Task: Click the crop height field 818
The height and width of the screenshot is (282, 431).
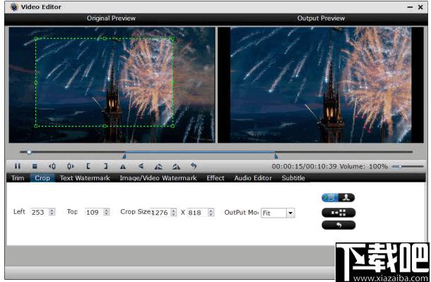Action: pos(198,213)
